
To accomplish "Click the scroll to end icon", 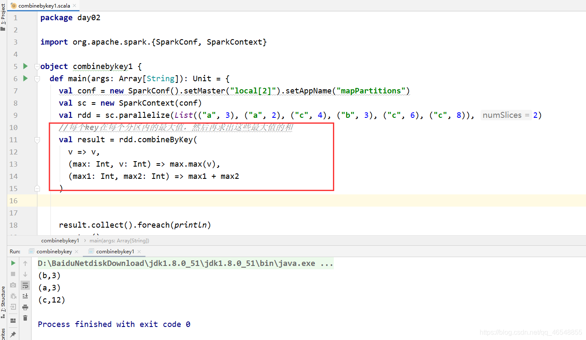I will 25,296.
